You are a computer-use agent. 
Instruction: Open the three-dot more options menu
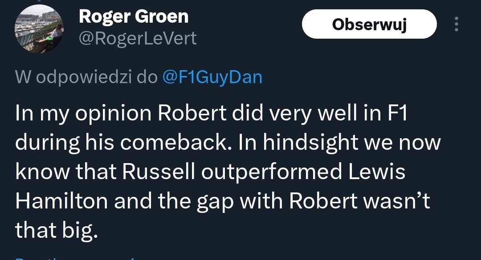pyautogui.click(x=456, y=24)
